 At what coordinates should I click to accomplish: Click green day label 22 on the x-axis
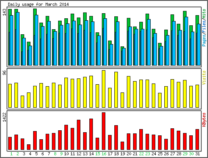141,154
